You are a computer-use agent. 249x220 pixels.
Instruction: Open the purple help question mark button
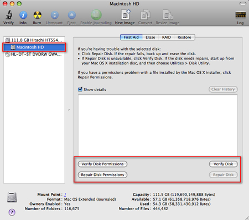pos(12,212)
